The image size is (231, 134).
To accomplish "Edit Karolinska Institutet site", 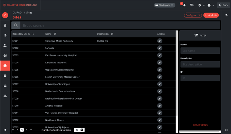I will point(159,62).
